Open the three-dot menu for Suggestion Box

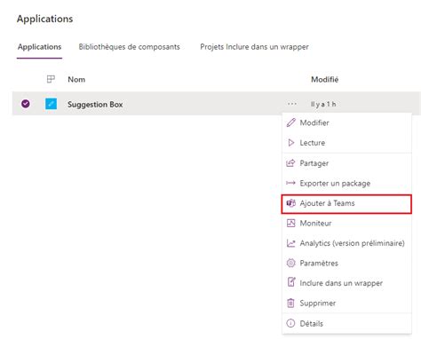[x=292, y=104]
